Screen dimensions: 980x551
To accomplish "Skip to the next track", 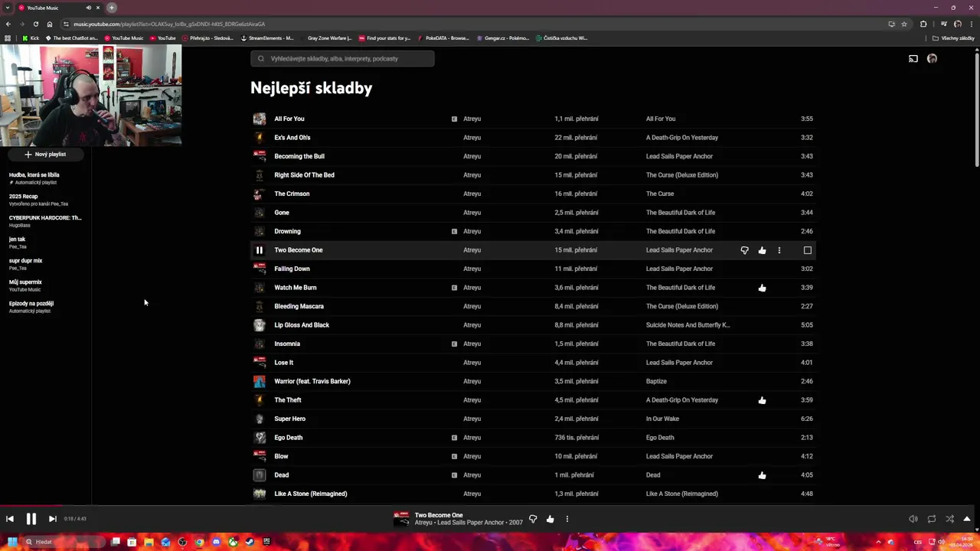I will (x=52, y=519).
